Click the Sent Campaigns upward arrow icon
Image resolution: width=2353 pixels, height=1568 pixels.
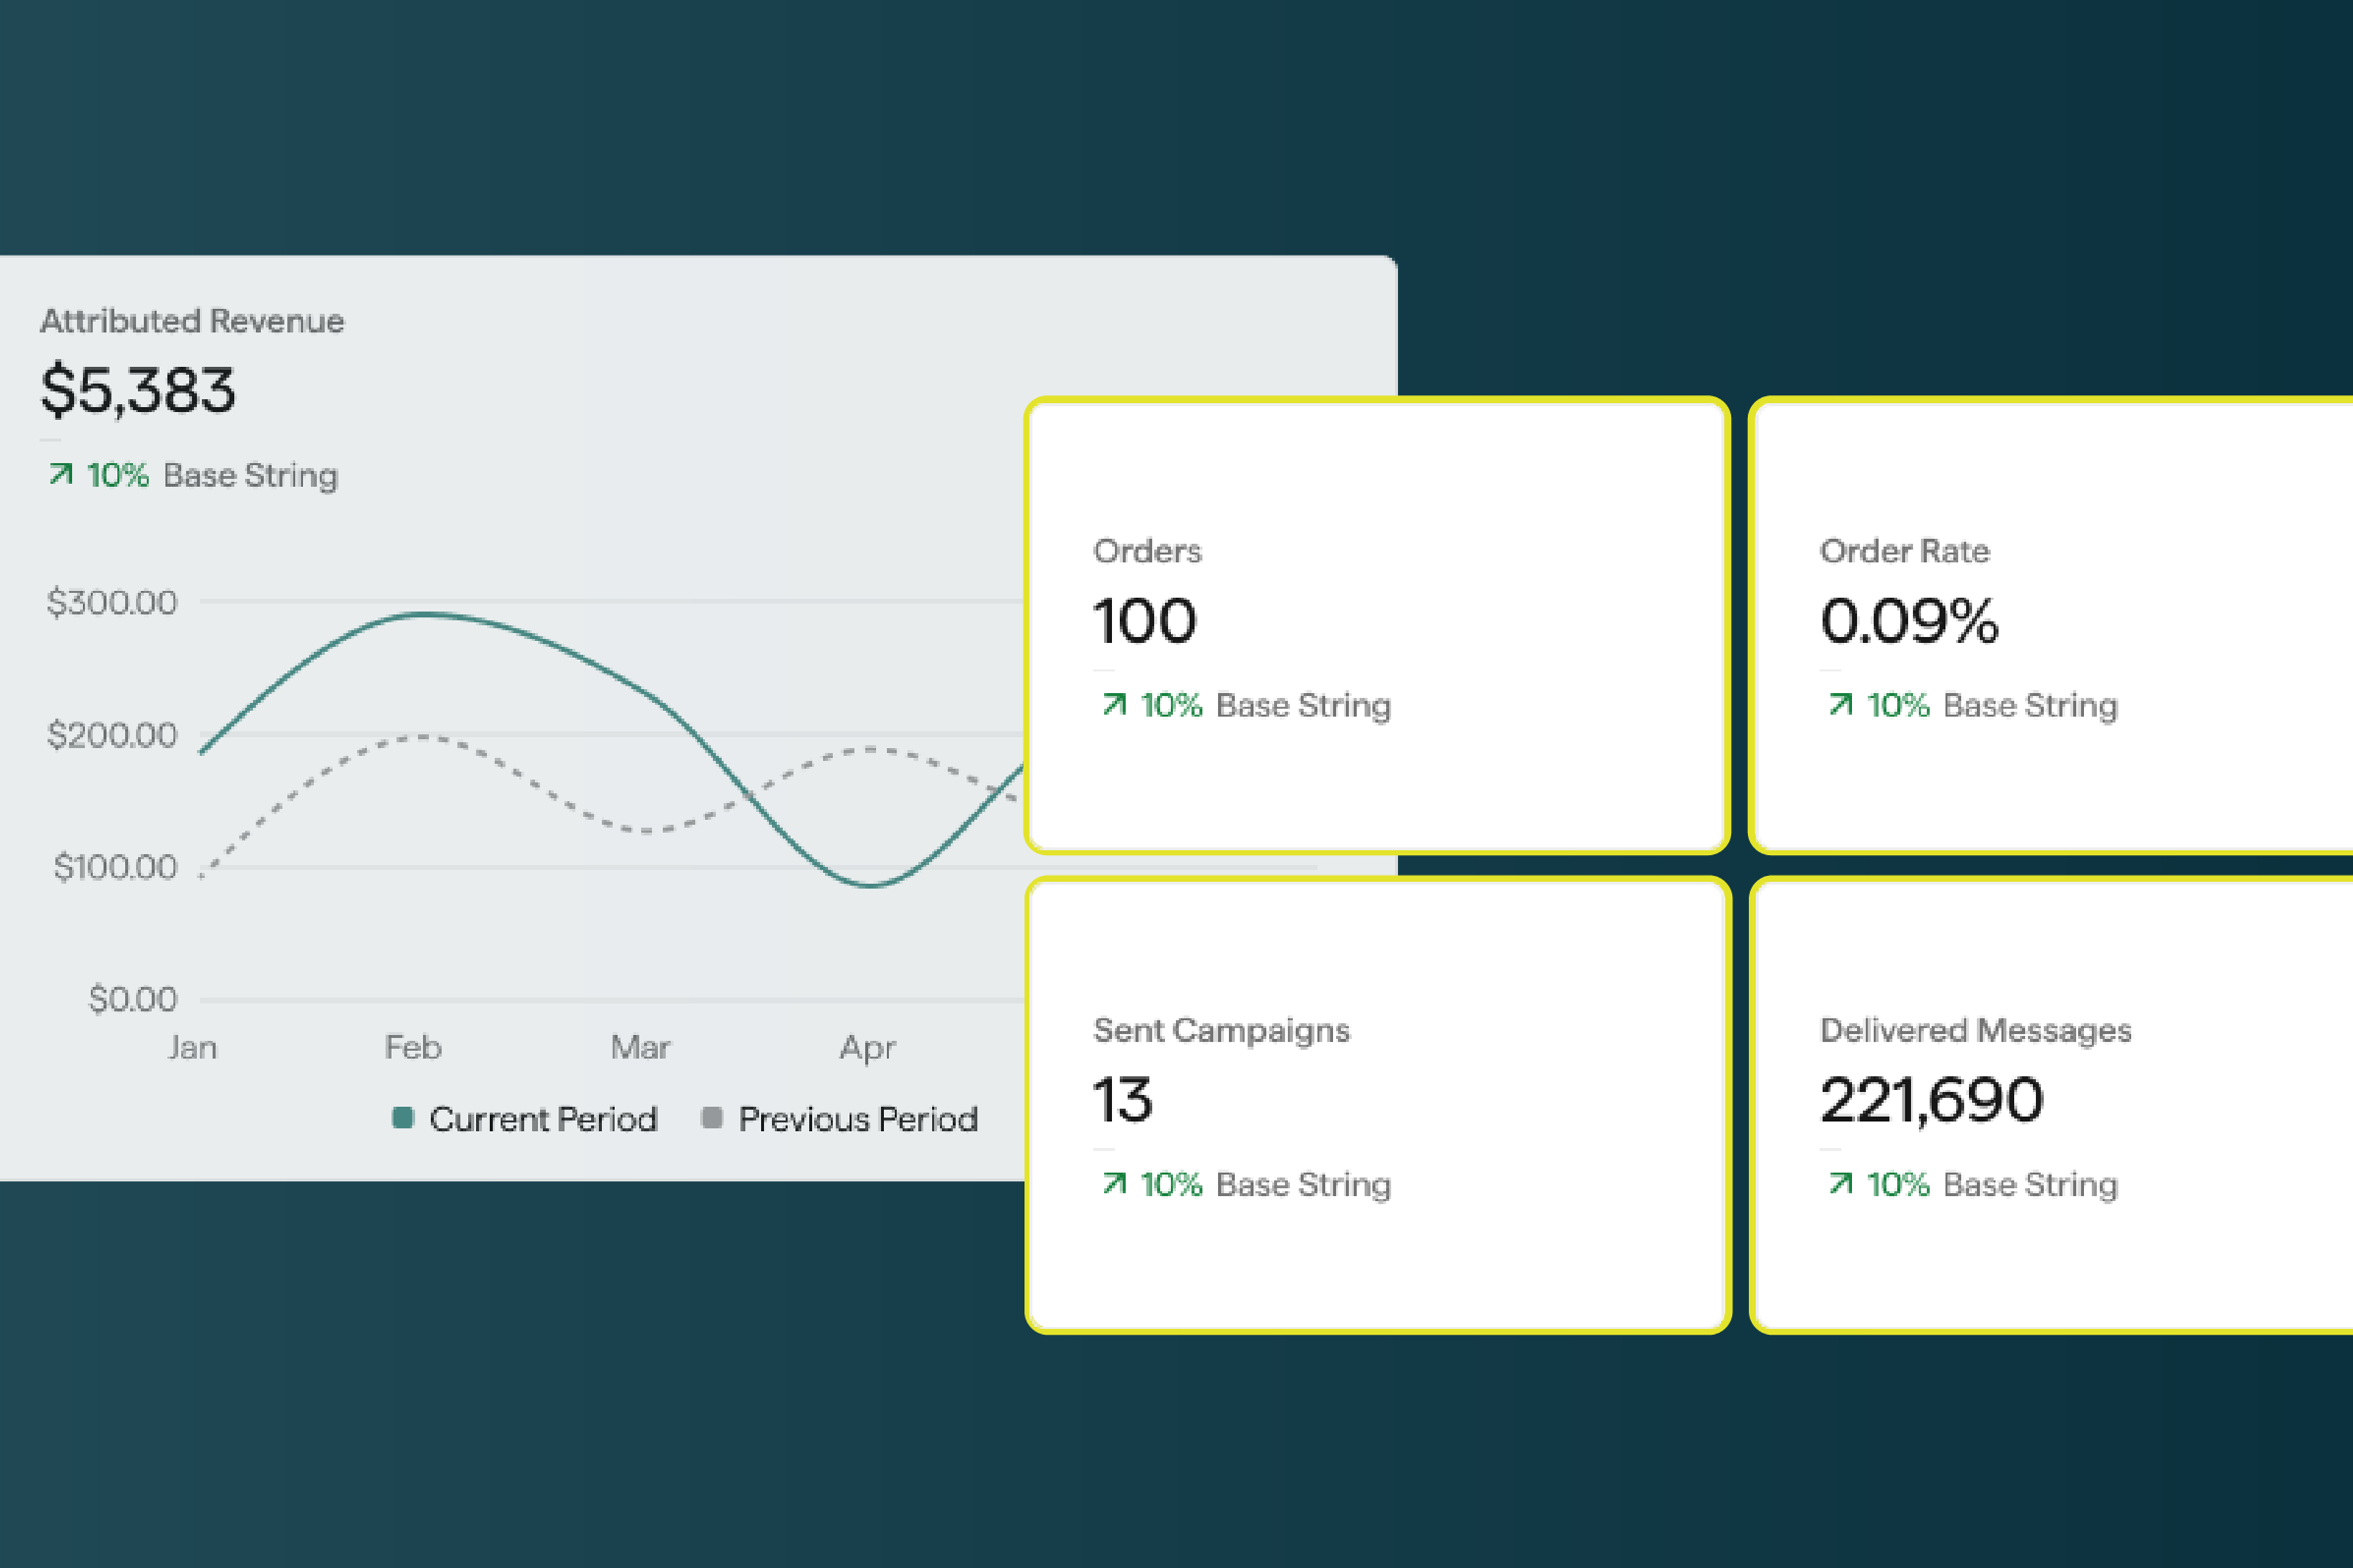pyautogui.click(x=1114, y=1183)
